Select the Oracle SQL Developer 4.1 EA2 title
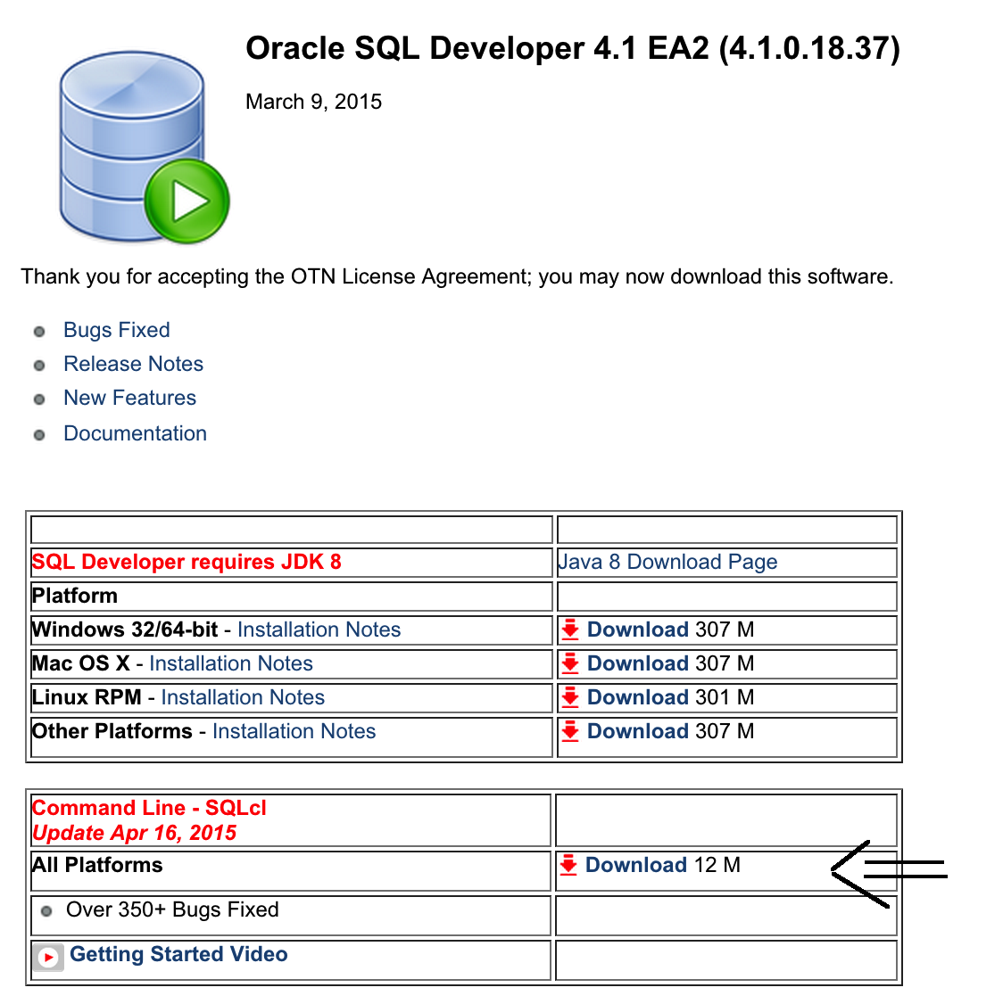 [573, 49]
